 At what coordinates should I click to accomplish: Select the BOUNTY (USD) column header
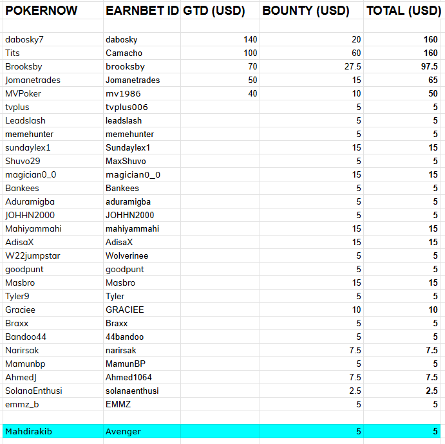[x=306, y=11]
